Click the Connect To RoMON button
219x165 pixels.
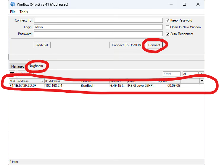pyautogui.click(x=126, y=45)
